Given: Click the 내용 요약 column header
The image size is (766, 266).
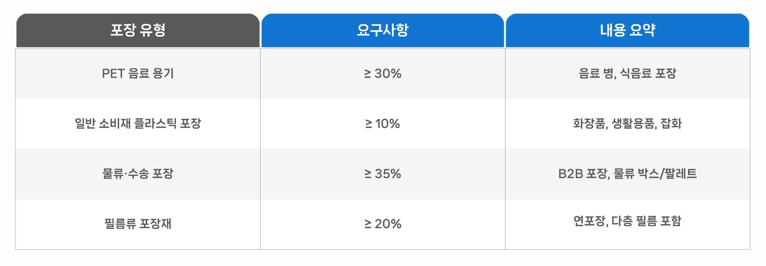Looking at the screenshot, I should 627,30.
